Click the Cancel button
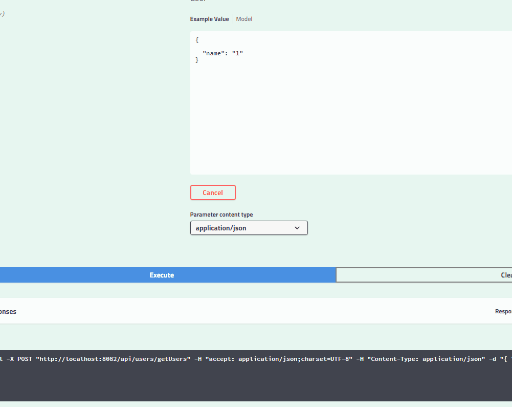This screenshot has height=407, width=512. click(x=213, y=192)
